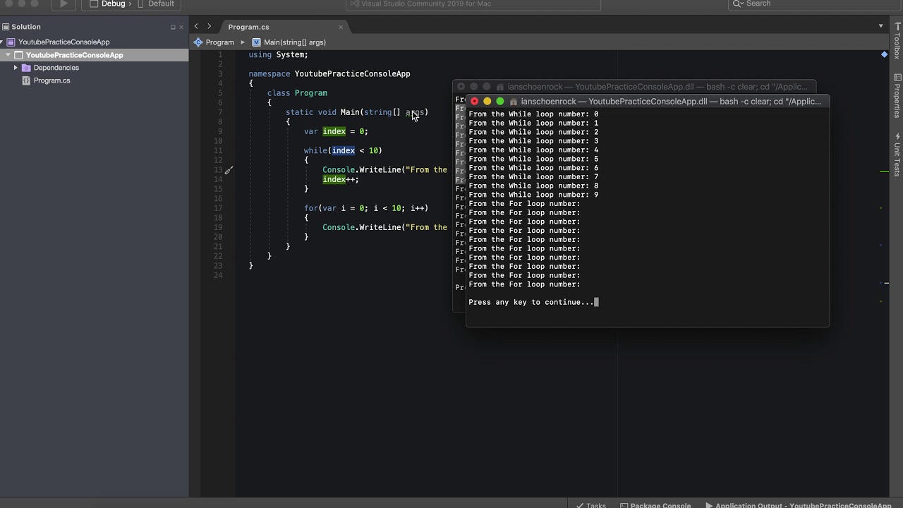Open the Application Output pad

[799, 504]
